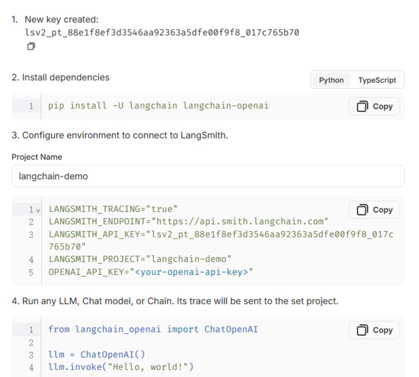
Task: Click the <your-openai-api-key> placeholder
Action: (x=191, y=272)
